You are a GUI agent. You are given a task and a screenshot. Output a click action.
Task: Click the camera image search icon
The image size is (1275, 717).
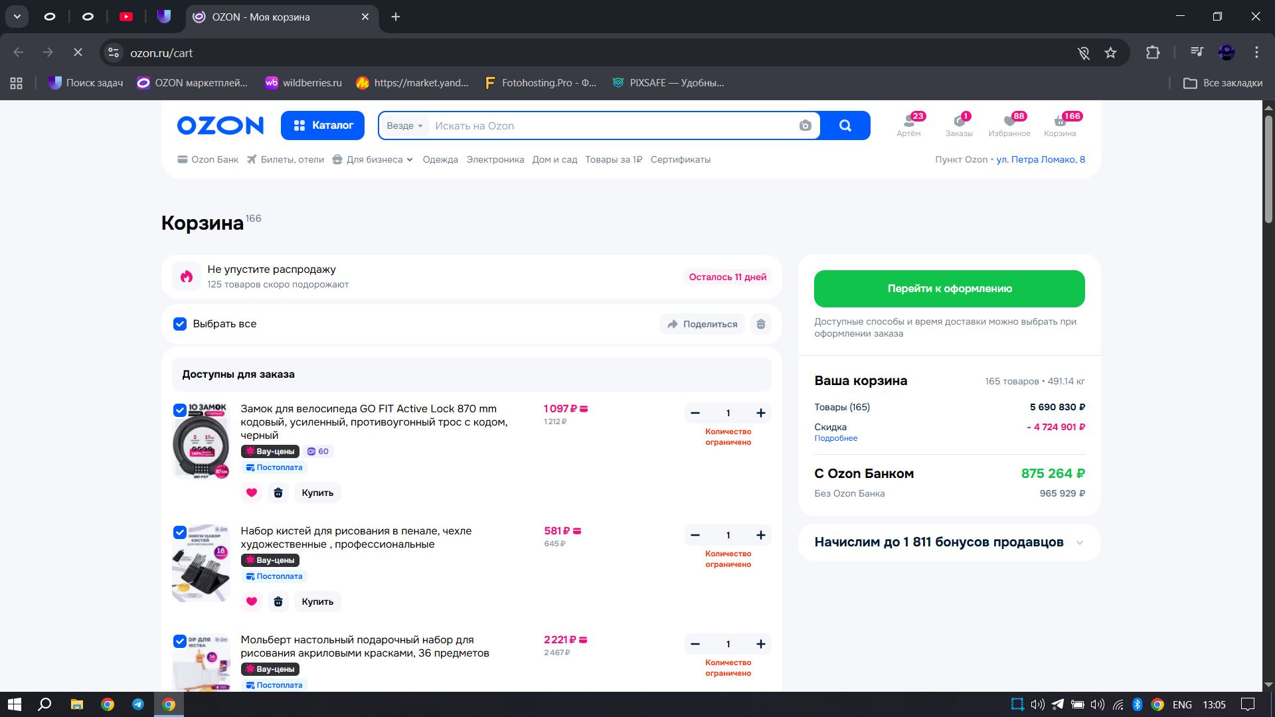pyautogui.click(x=805, y=125)
